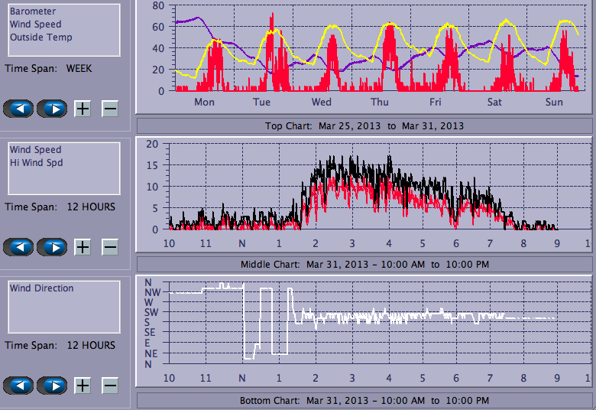Click the Middle Chart time range bar
This screenshot has height=410, width=596.
(364, 265)
